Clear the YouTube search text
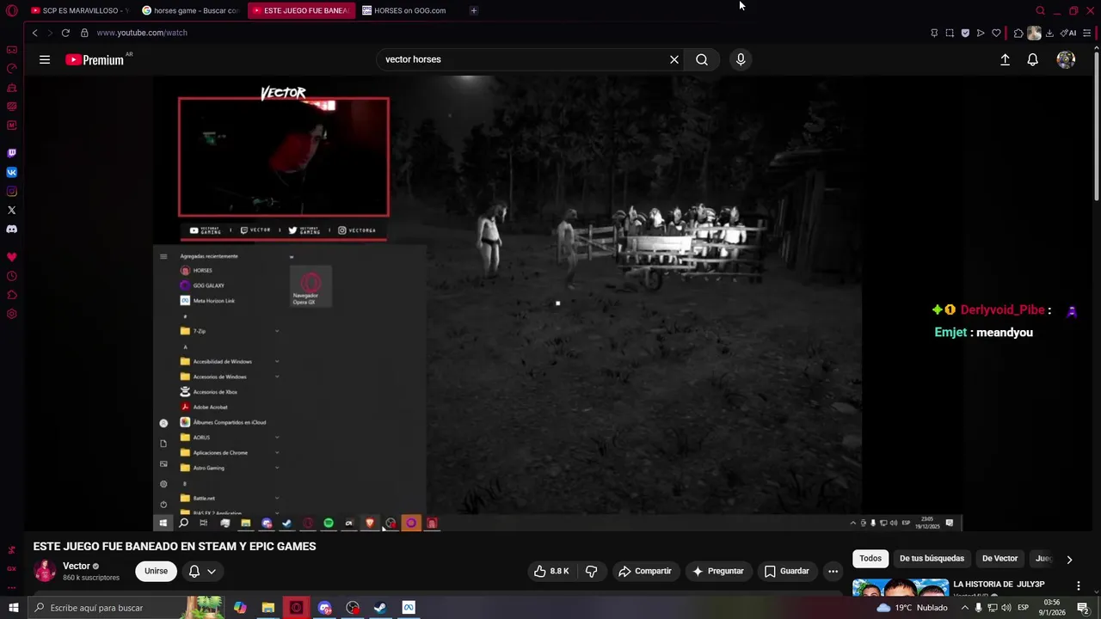Image resolution: width=1101 pixels, height=619 pixels. pyautogui.click(x=674, y=59)
